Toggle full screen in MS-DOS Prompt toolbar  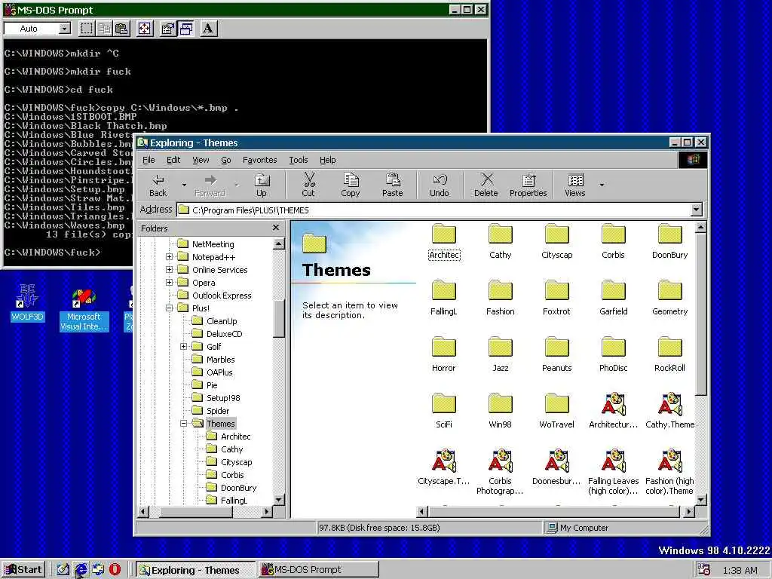144,29
